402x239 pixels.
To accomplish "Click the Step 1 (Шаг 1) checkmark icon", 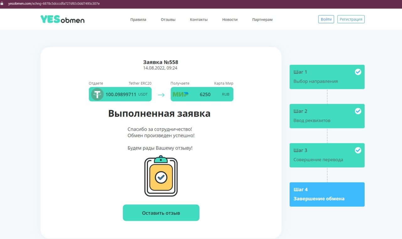I will point(358,72).
